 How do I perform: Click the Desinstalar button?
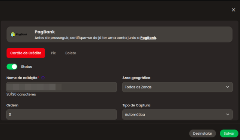(202, 133)
